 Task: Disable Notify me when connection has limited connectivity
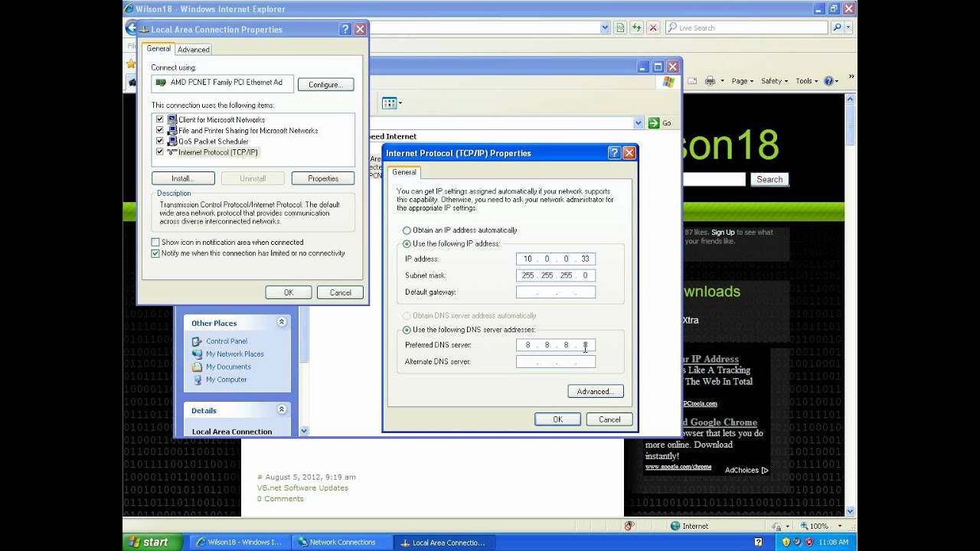point(155,253)
